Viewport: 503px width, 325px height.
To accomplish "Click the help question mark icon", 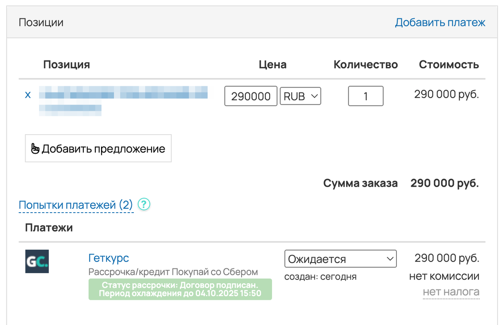I will tap(144, 205).
